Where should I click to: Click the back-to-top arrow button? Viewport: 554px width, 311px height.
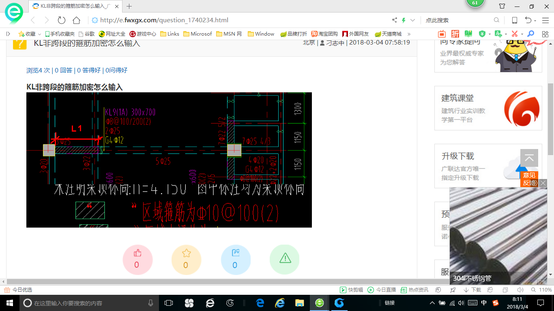(529, 158)
